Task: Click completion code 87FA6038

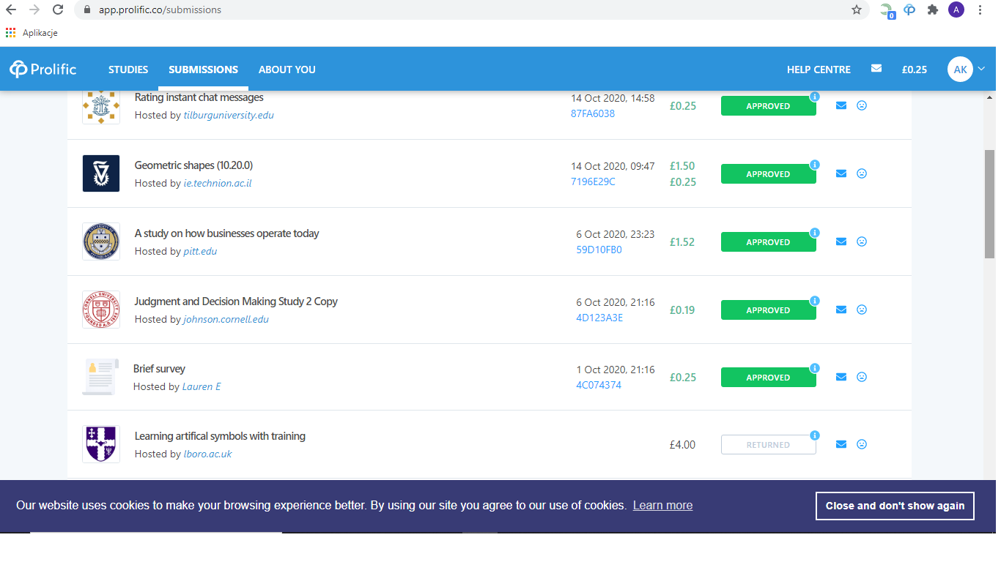Action: click(x=593, y=113)
